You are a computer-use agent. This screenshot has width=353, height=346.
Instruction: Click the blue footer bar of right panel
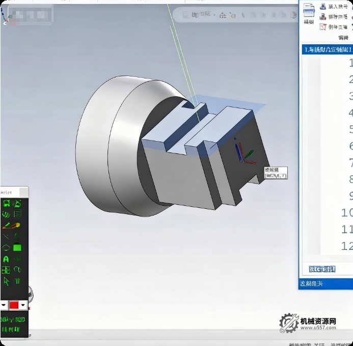(326, 283)
